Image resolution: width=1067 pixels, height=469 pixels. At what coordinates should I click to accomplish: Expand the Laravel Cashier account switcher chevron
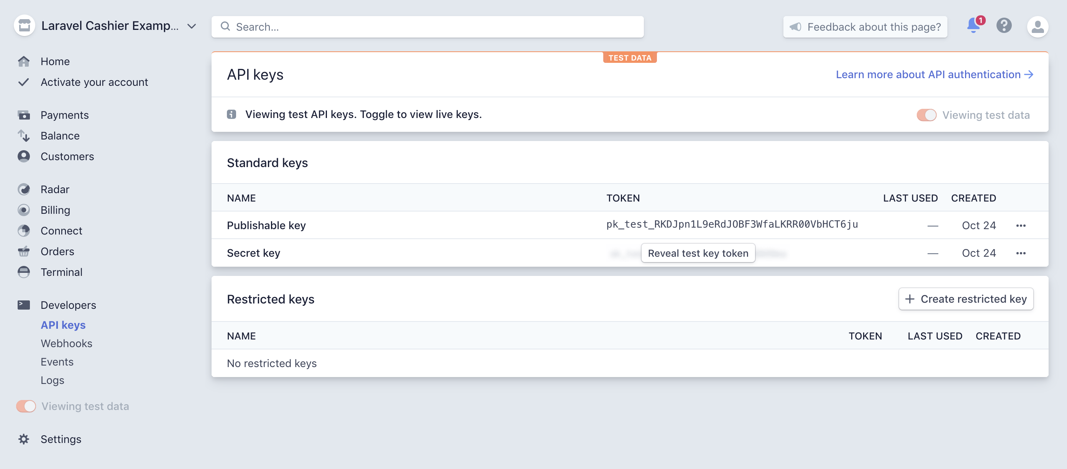[191, 26]
